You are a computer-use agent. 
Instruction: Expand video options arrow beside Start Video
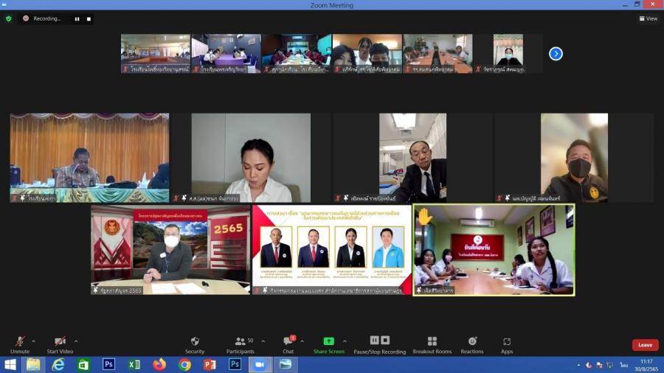tap(76, 341)
